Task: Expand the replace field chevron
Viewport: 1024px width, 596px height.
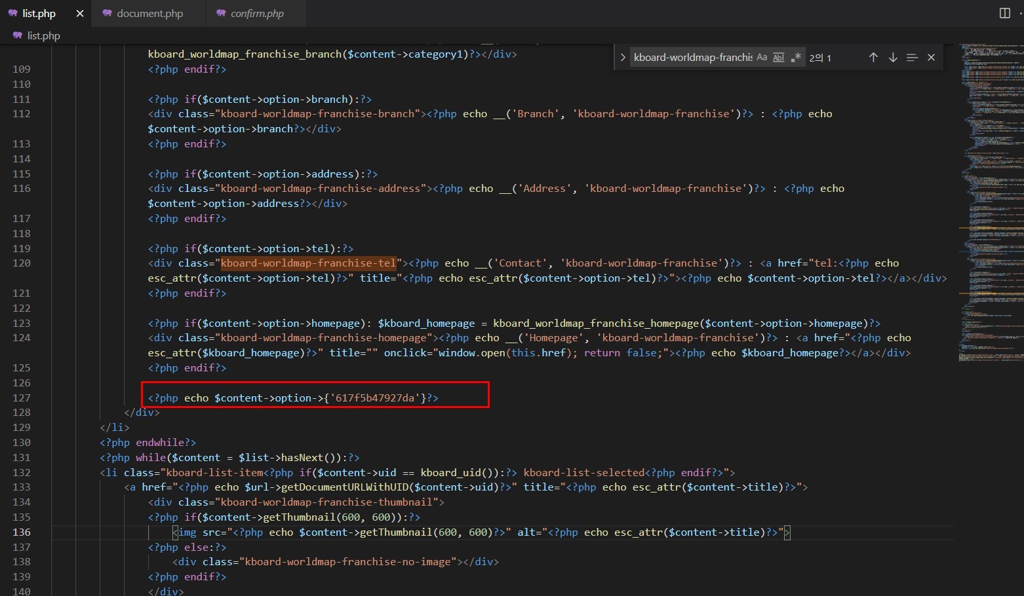Action: pyautogui.click(x=622, y=58)
